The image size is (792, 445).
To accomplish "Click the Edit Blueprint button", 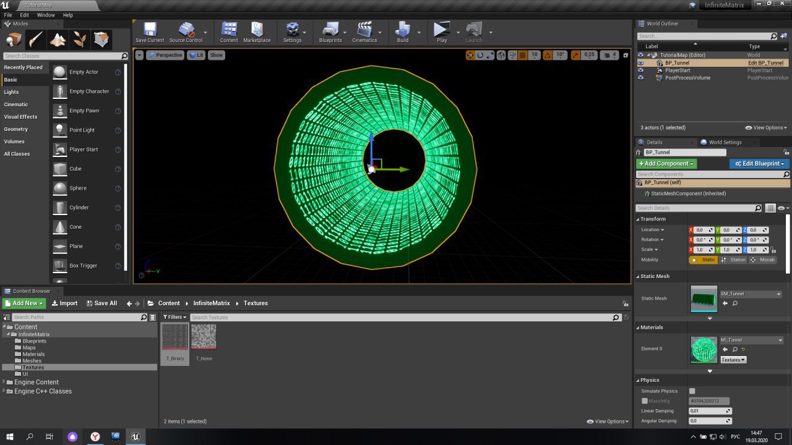I will [759, 164].
